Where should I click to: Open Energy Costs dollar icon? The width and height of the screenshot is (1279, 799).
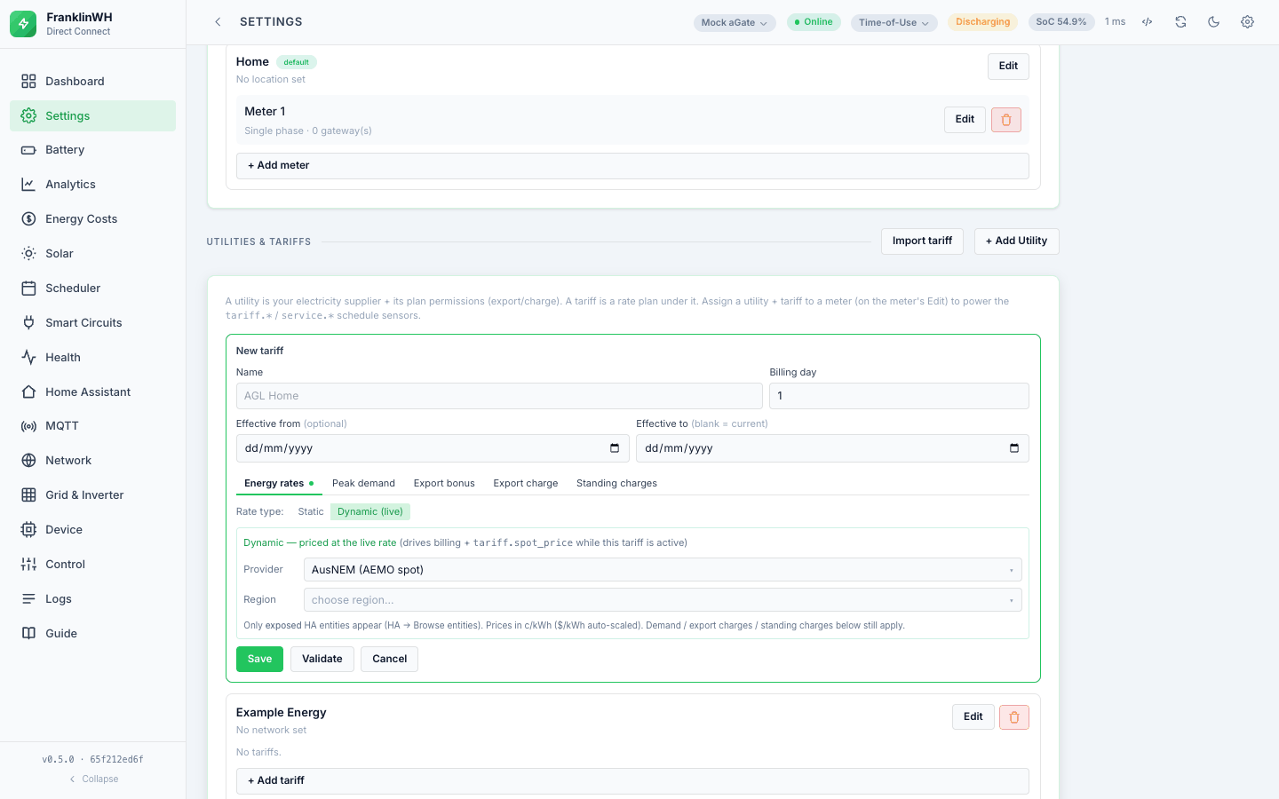[x=28, y=219]
